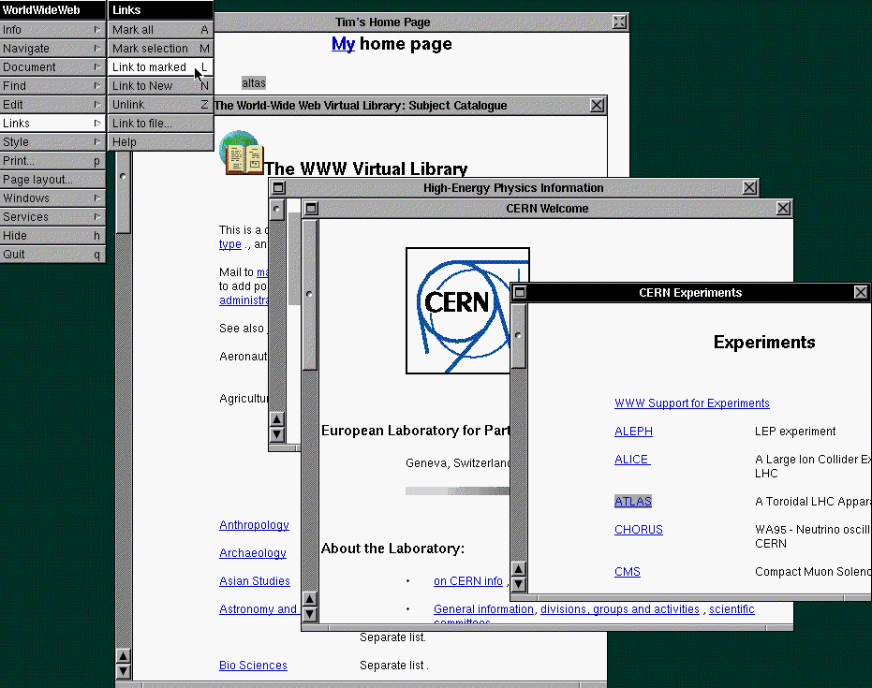872x688 pixels.
Task: Open the Style submenu
Action: (52, 141)
